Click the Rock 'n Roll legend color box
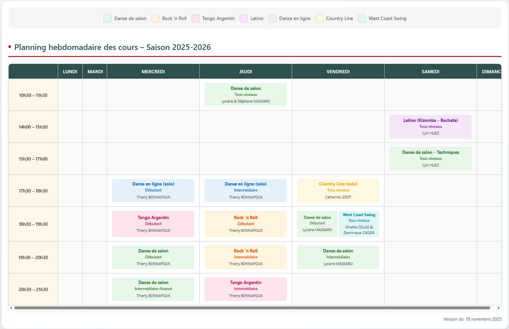 (x=156, y=18)
